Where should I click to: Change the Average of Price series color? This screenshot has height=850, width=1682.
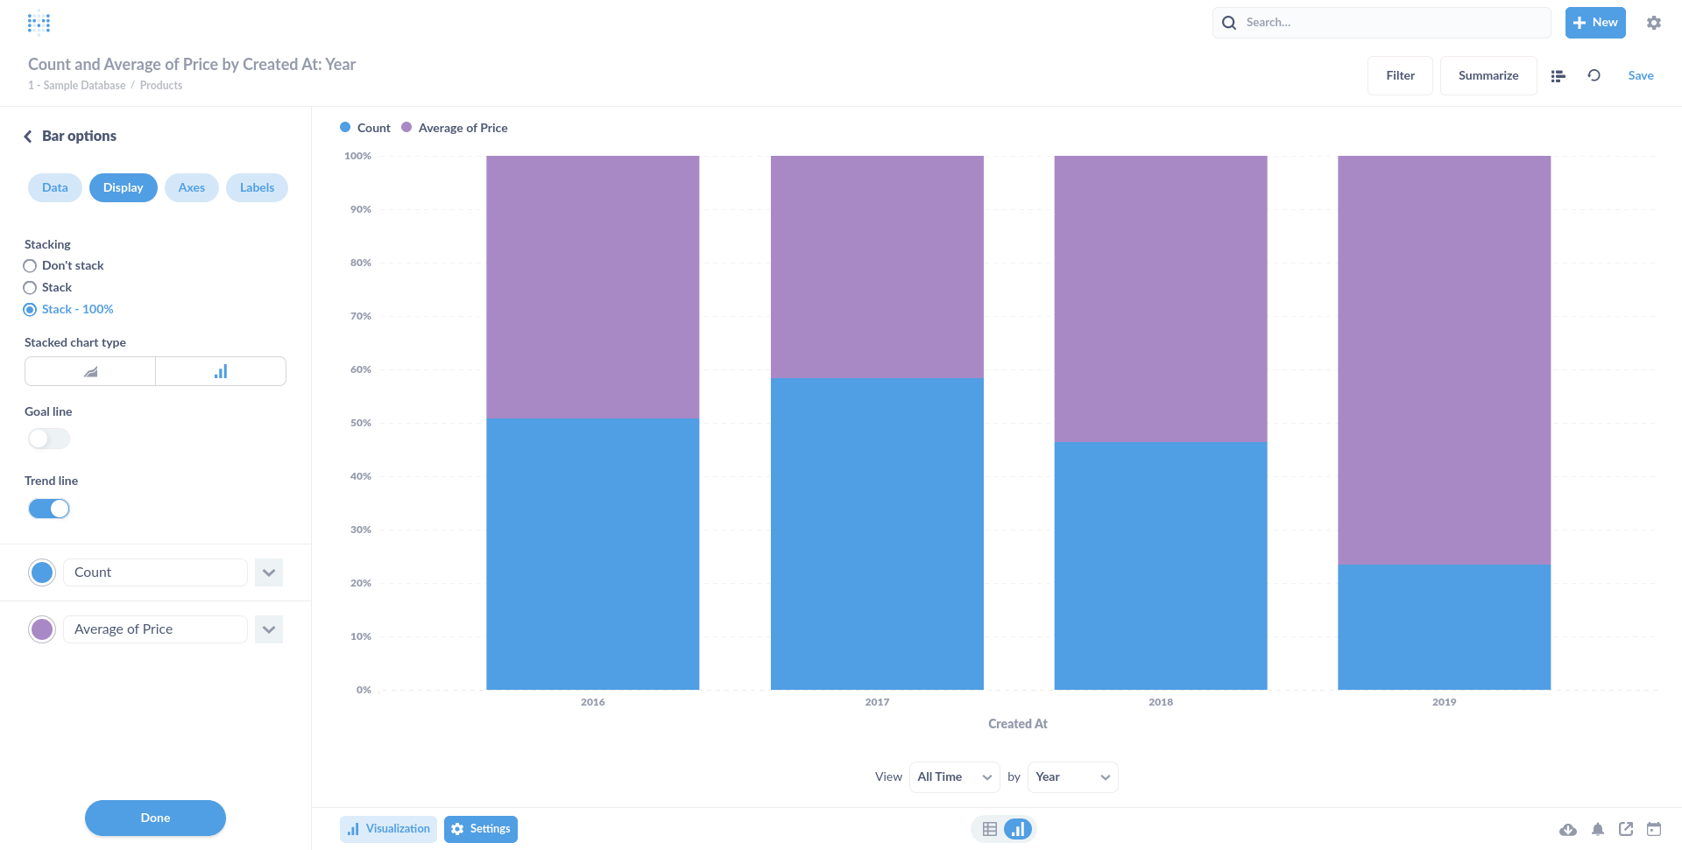(41, 629)
